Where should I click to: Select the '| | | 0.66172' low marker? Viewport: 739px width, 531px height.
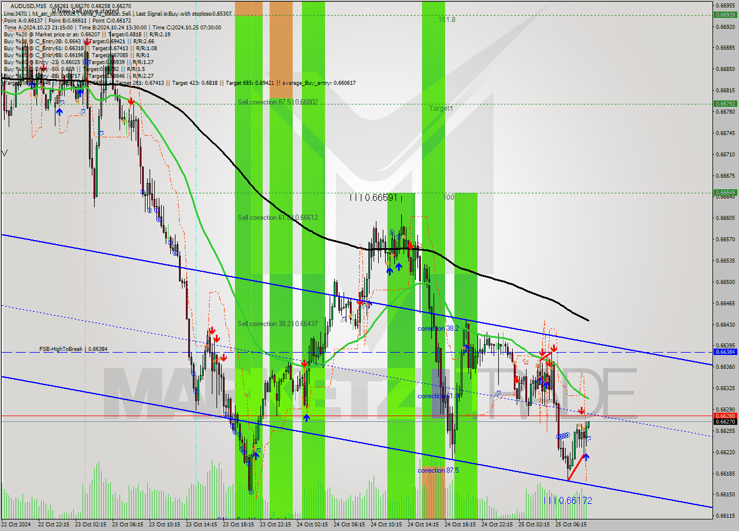[568, 500]
